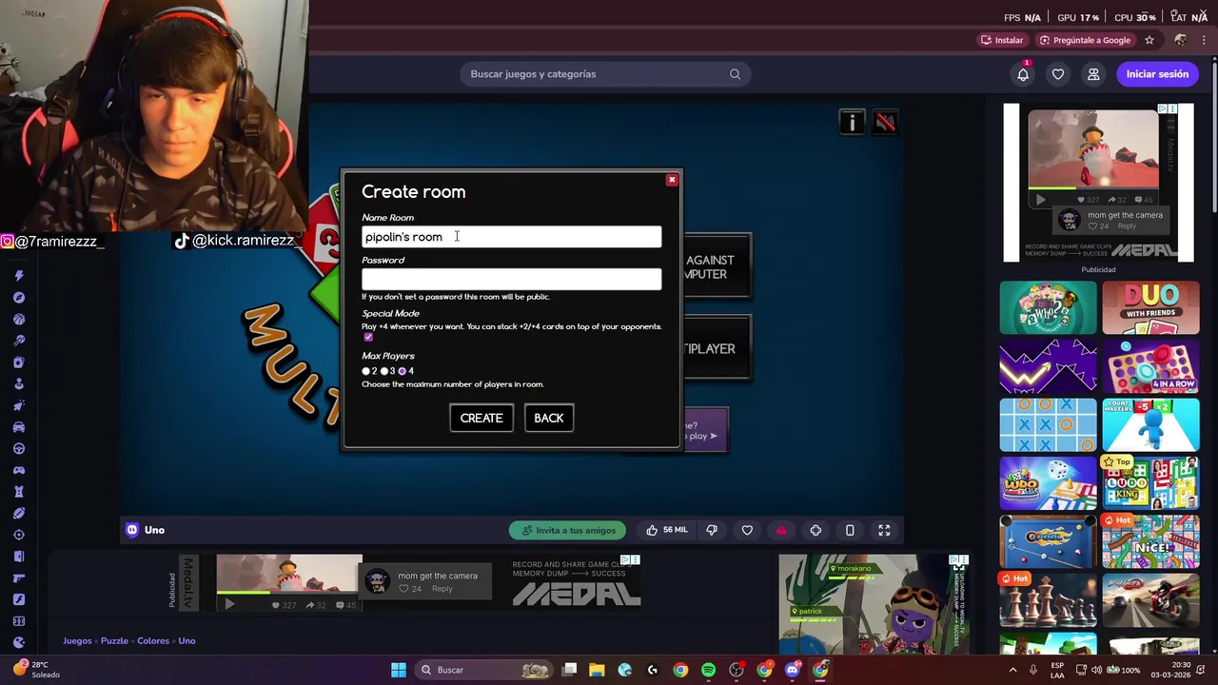Click the Uno game title label
Screen dimensions: 1218x685
(x=154, y=530)
